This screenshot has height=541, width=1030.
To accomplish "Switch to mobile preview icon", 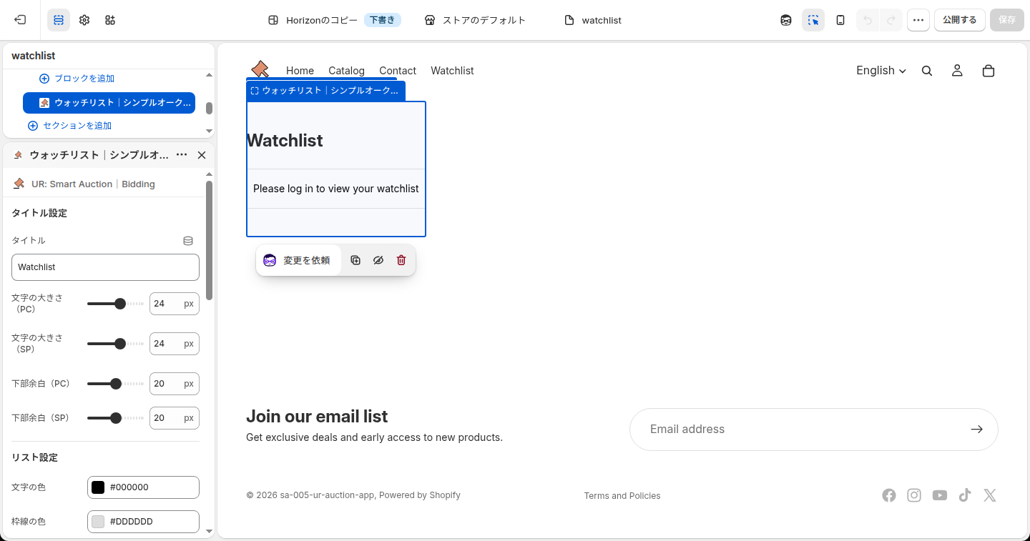I will pos(840,20).
